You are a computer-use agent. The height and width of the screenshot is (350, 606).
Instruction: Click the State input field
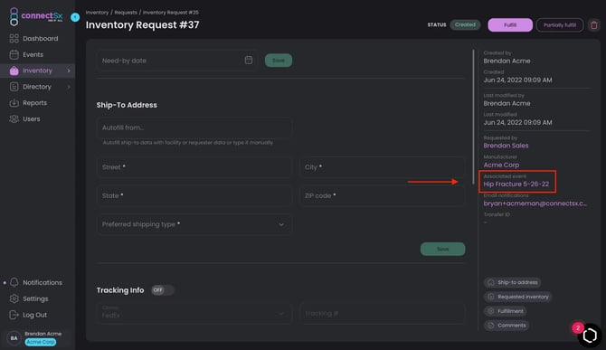[194, 196]
